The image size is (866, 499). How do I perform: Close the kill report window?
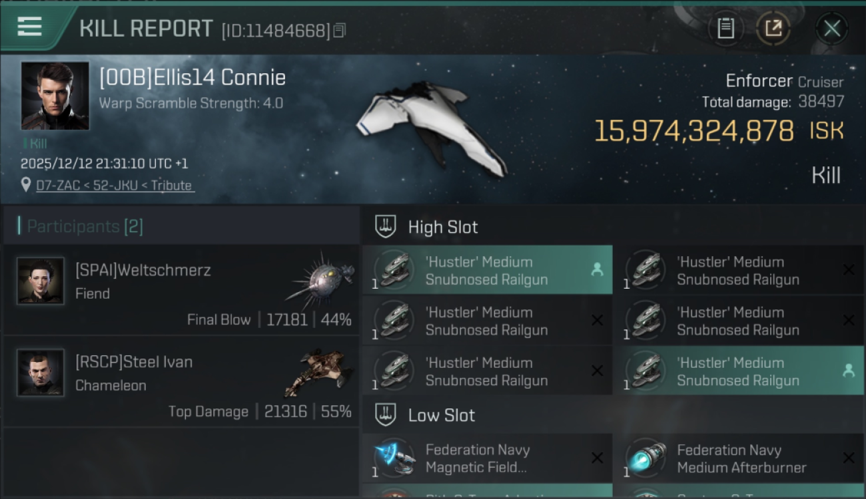pyautogui.click(x=832, y=29)
